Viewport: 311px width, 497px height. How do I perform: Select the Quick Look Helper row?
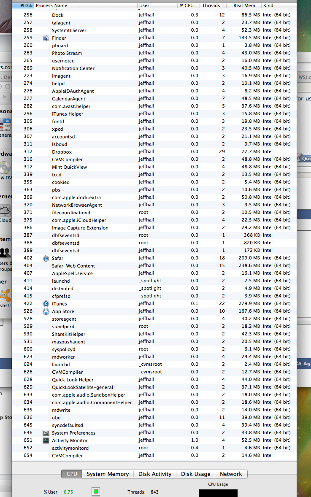point(154,380)
